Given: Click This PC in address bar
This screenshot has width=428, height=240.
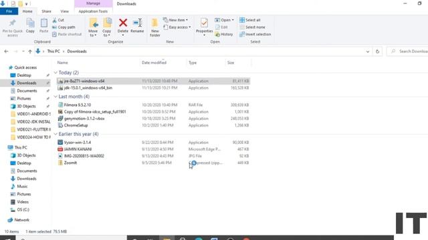Looking at the screenshot, I should point(53,51).
